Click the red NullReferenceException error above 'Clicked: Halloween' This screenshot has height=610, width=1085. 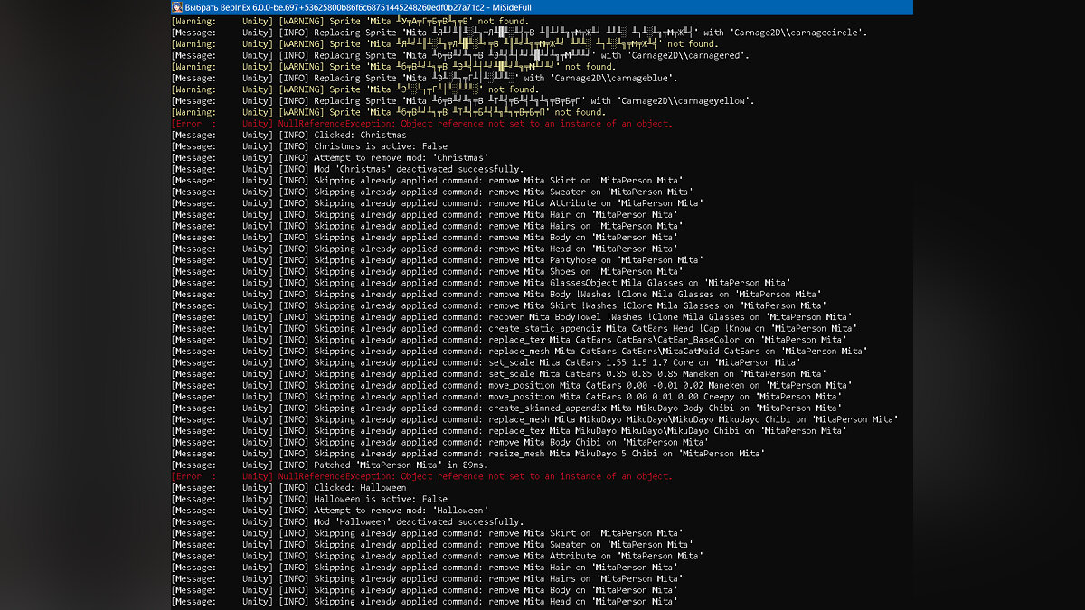tap(475, 476)
